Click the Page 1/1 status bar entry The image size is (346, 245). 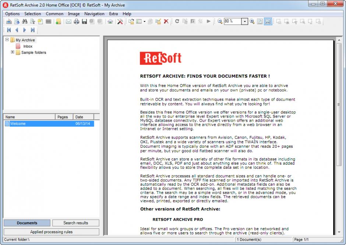click(301, 239)
